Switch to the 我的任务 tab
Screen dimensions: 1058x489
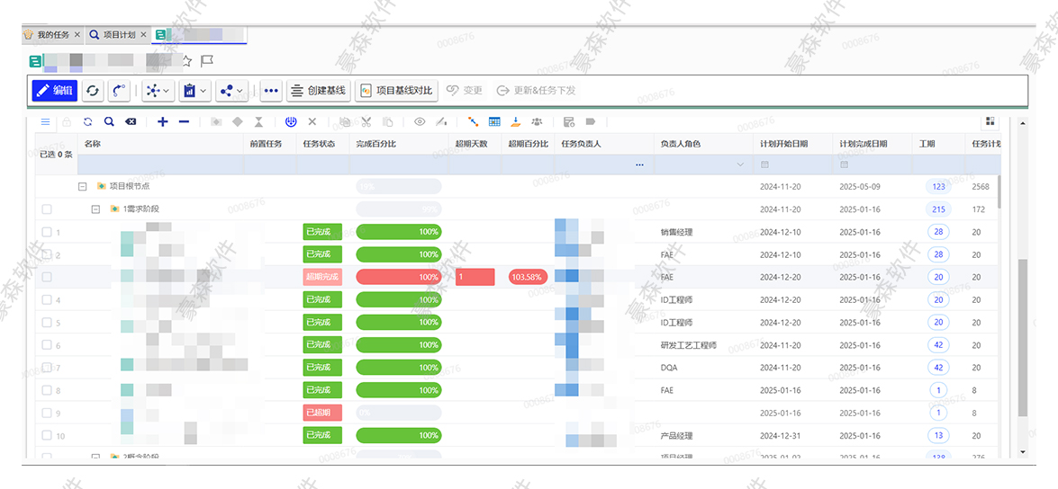coord(52,35)
